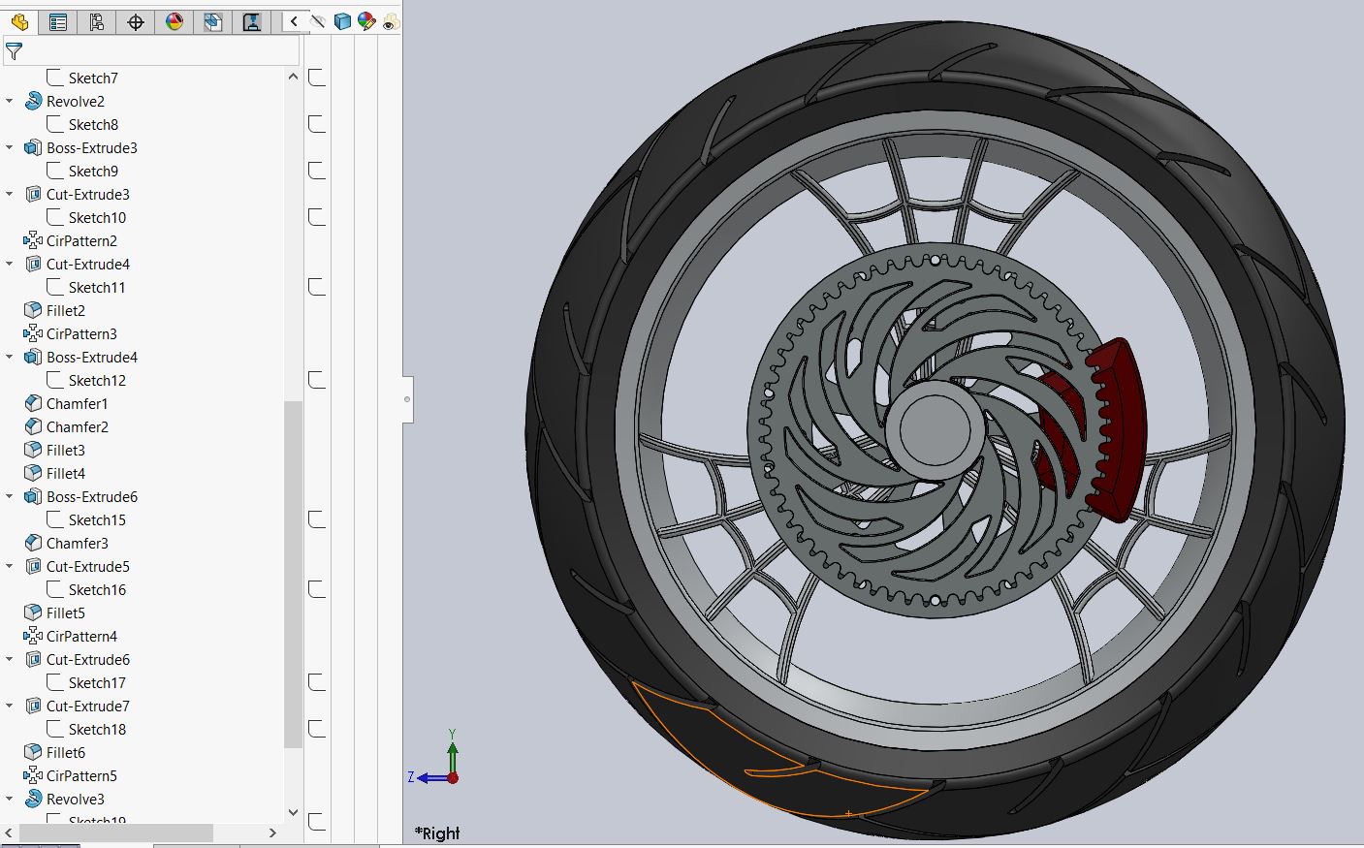
Task: Click the Fillet2 feature icon
Action: pos(33,310)
